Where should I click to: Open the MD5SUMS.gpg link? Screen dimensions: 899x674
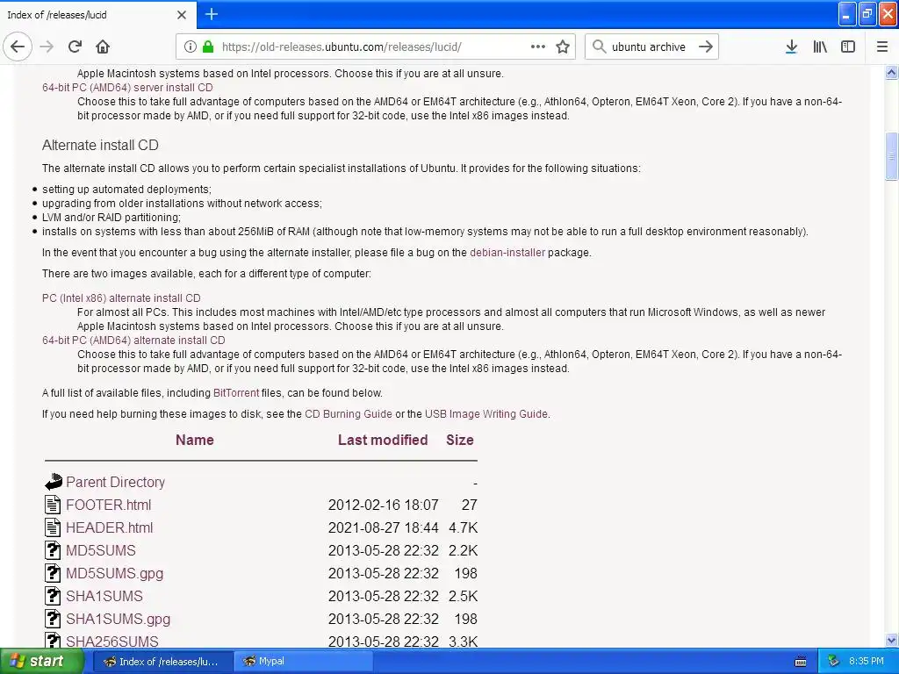(x=115, y=574)
